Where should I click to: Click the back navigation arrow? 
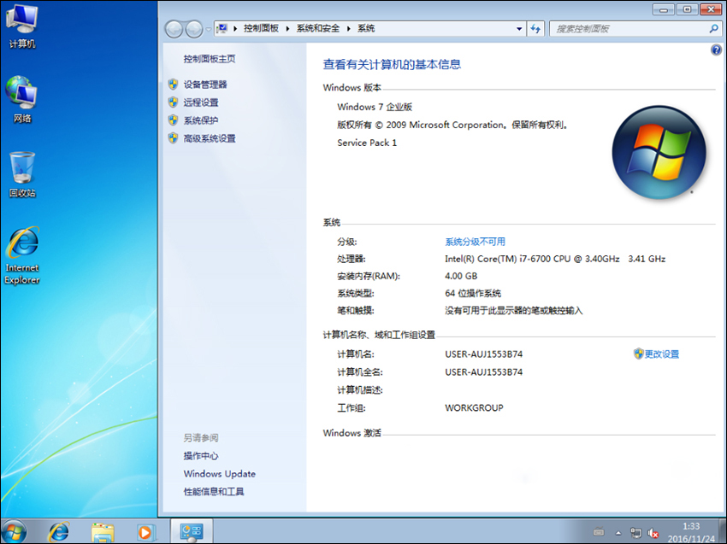pyautogui.click(x=174, y=28)
